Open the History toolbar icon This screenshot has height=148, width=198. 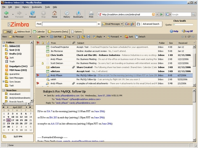67,13
